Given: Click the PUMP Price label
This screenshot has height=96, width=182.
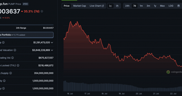Looking at the screenshot, I should pos(14,4).
